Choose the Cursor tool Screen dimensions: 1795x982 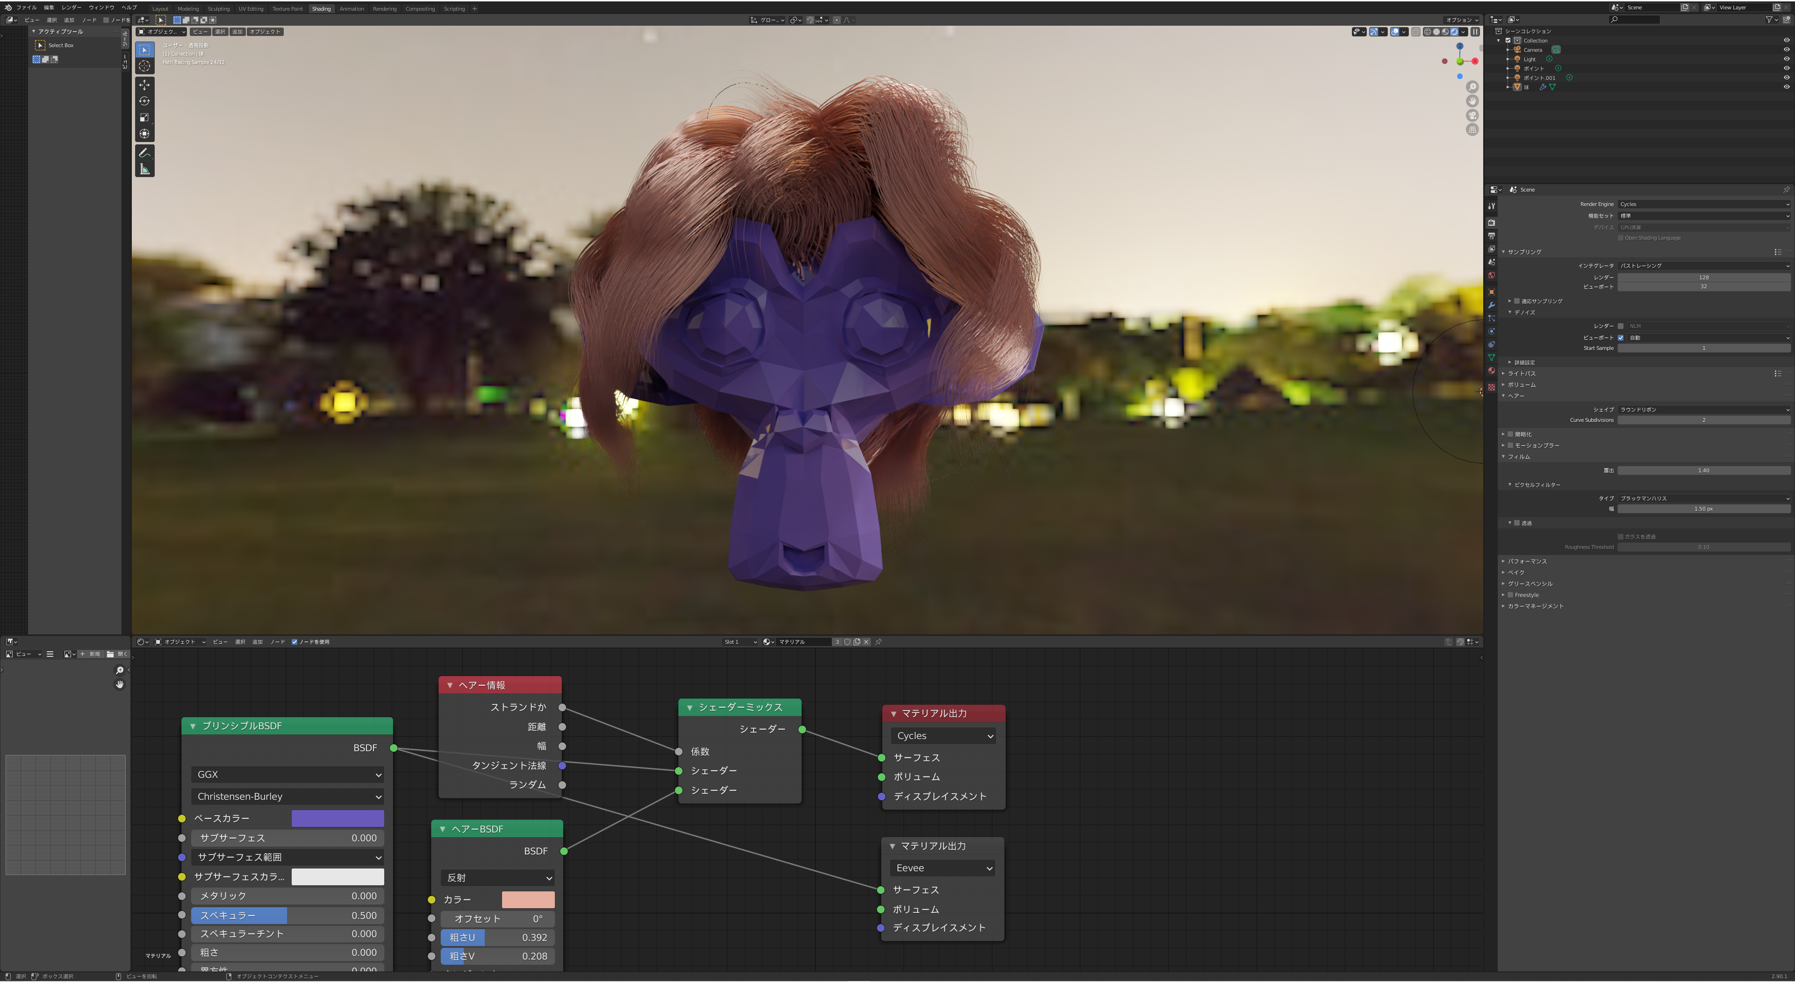tap(144, 66)
